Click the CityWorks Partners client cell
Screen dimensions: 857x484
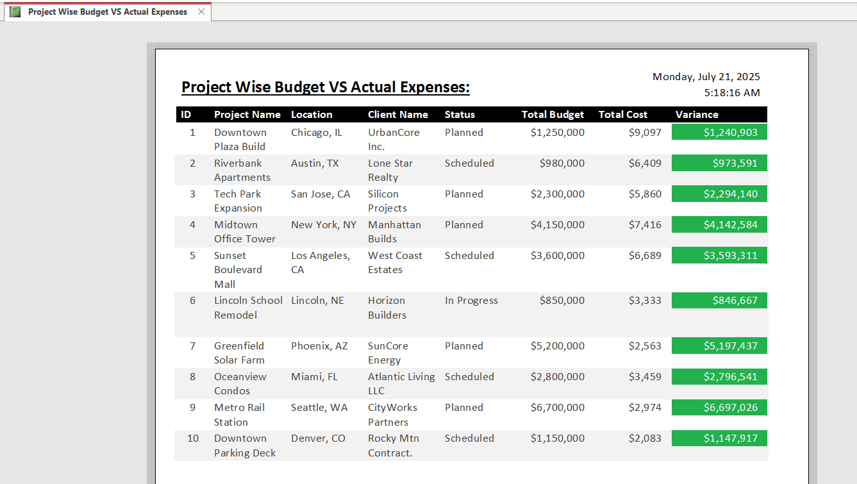(392, 415)
